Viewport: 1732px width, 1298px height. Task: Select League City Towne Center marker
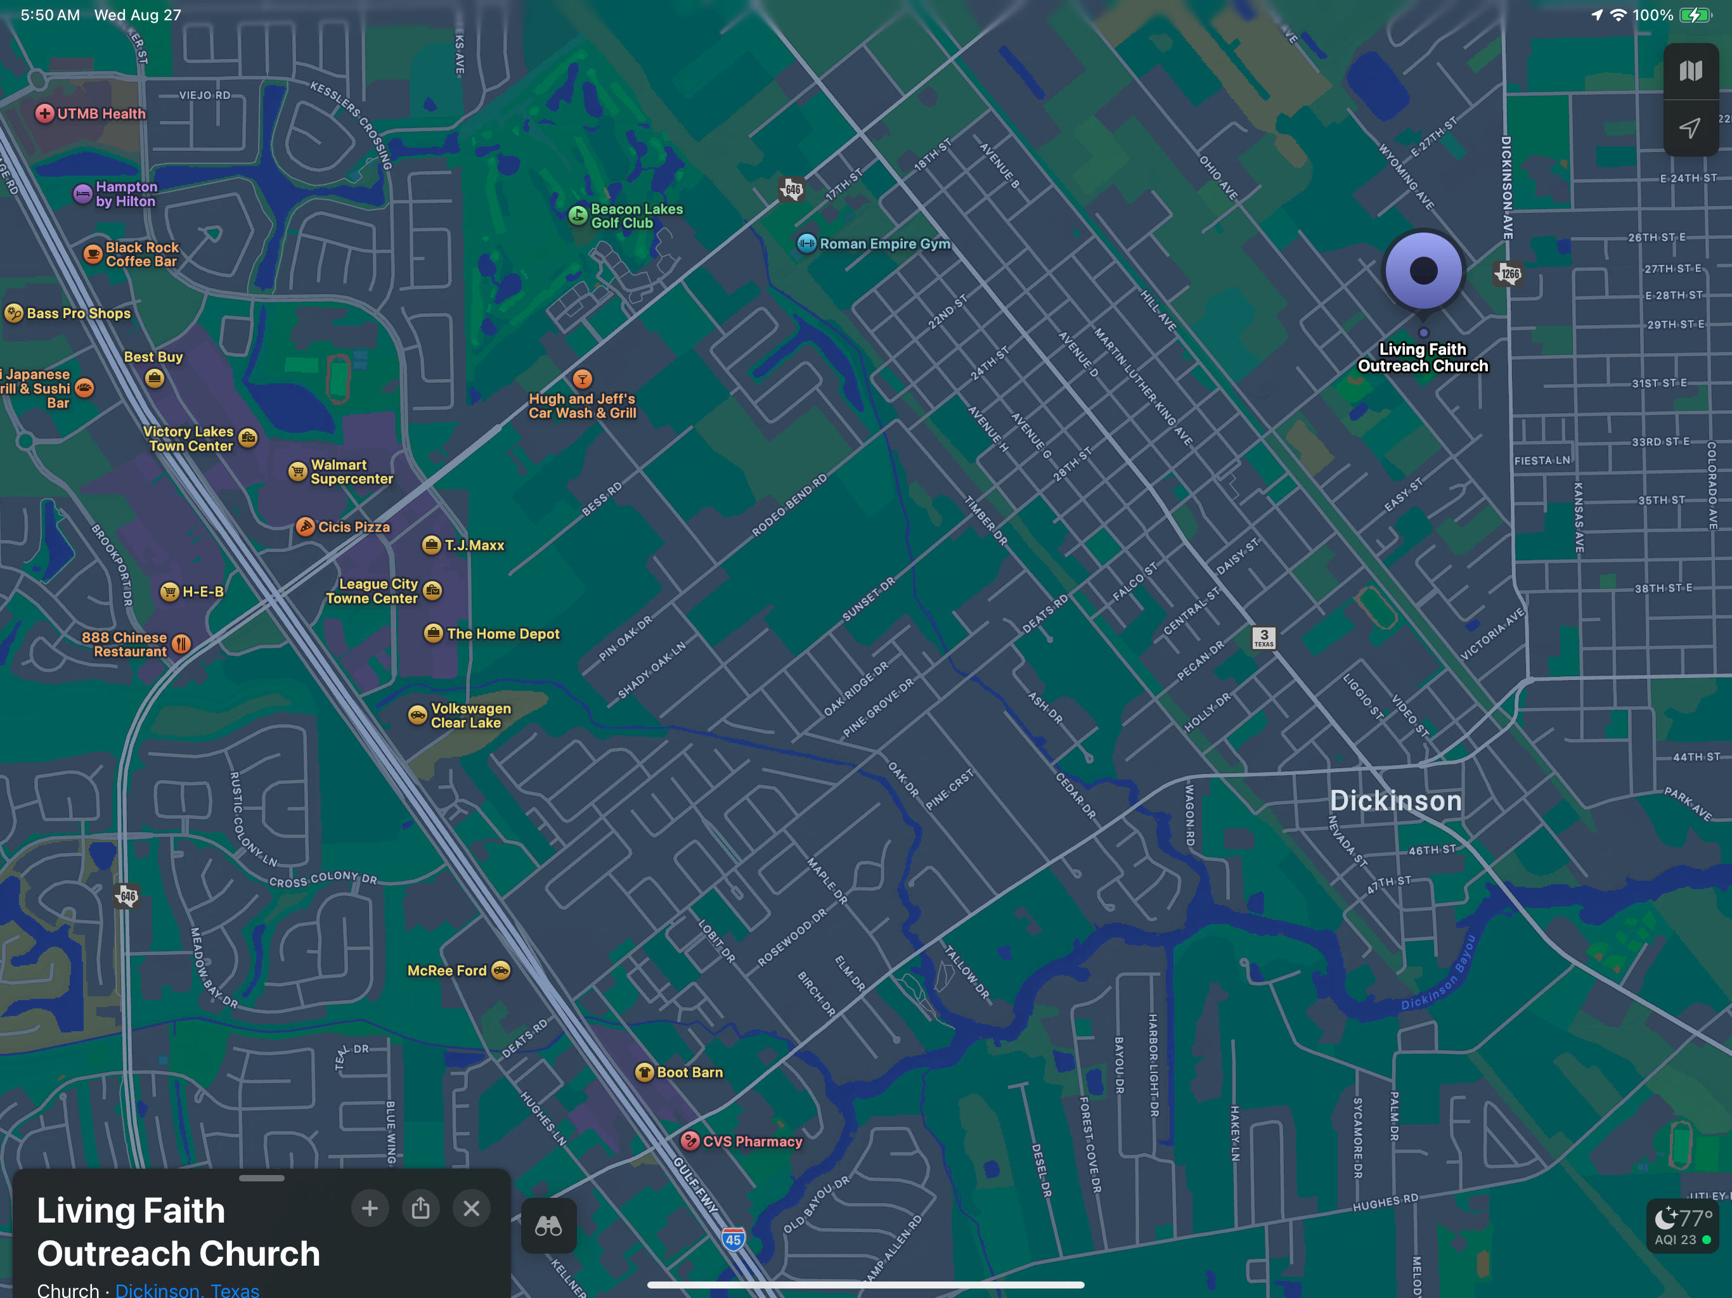pos(432,590)
